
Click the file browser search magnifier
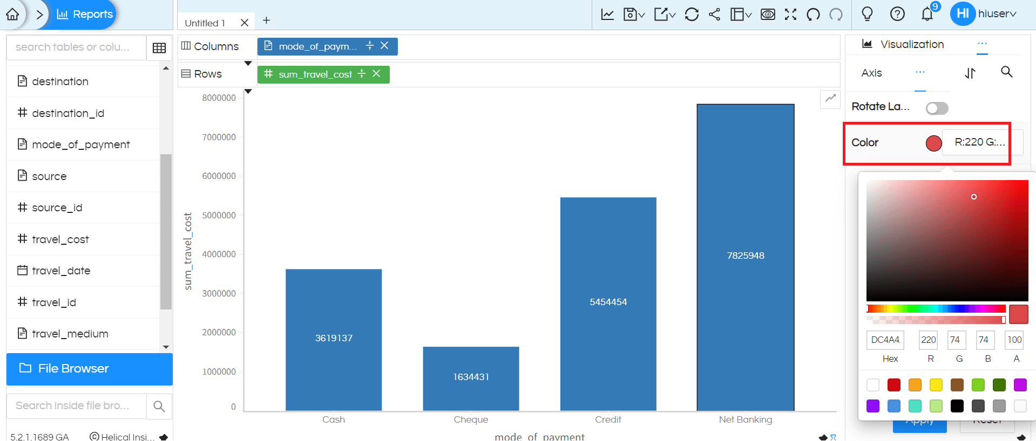[159, 406]
